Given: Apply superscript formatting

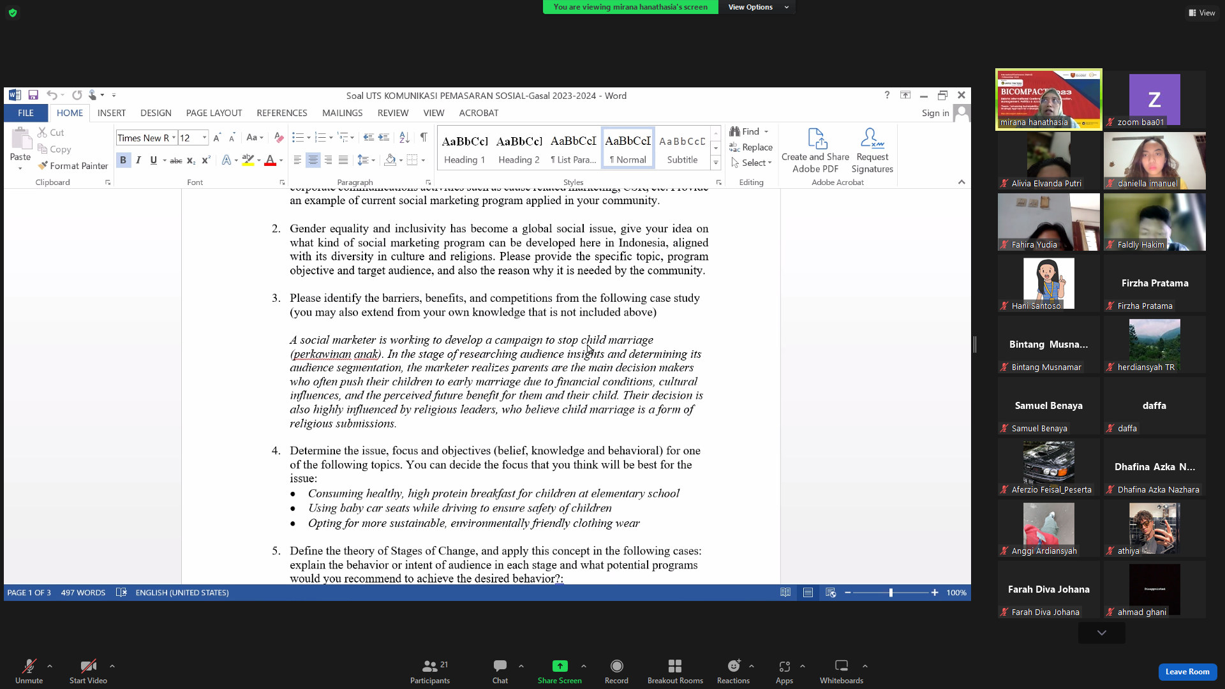Looking at the screenshot, I should pyautogui.click(x=205, y=160).
